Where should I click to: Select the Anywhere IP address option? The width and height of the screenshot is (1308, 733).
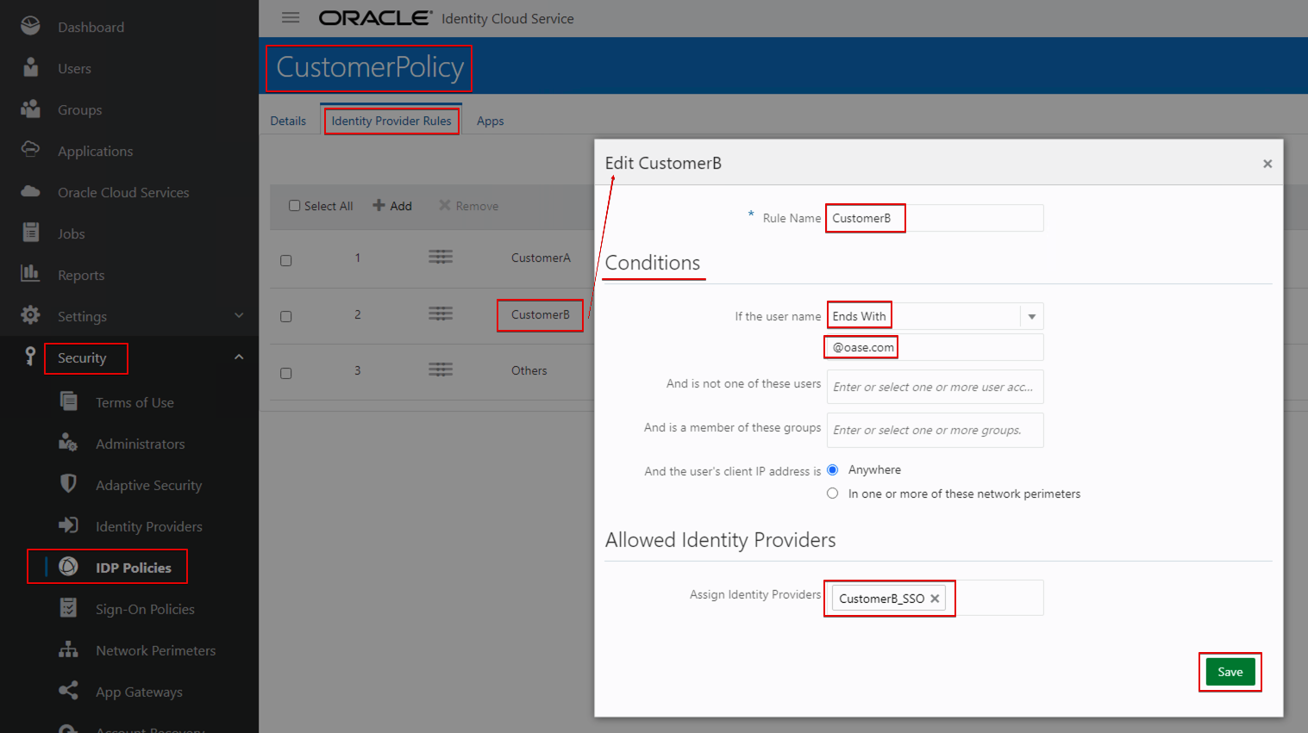(833, 469)
